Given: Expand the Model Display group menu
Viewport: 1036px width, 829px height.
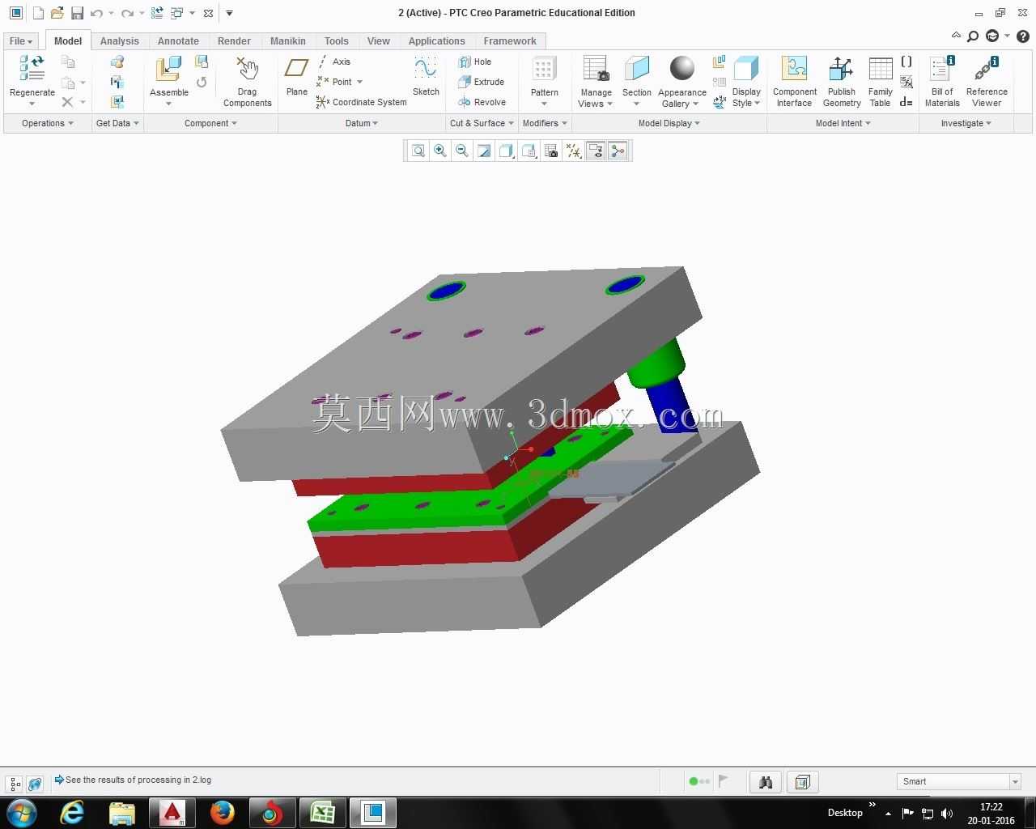Looking at the screenshot, I should point(669,123).
